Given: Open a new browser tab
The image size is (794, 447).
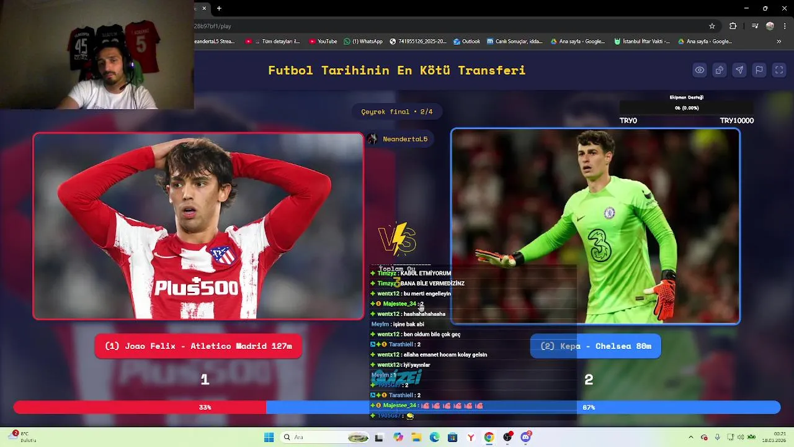Looking at the screenshot, I should [x=219, y=9].
